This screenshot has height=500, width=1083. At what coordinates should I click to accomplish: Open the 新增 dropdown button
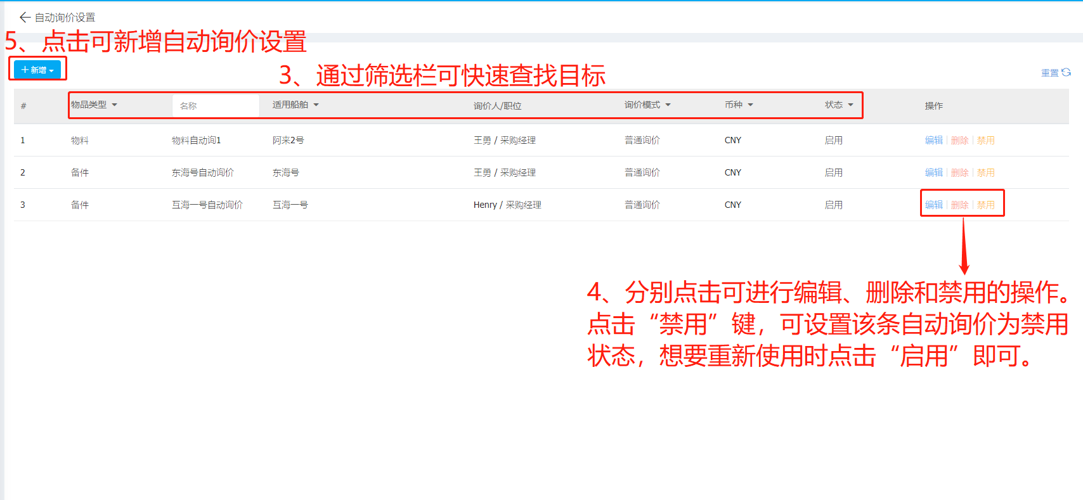coord(37,70)
